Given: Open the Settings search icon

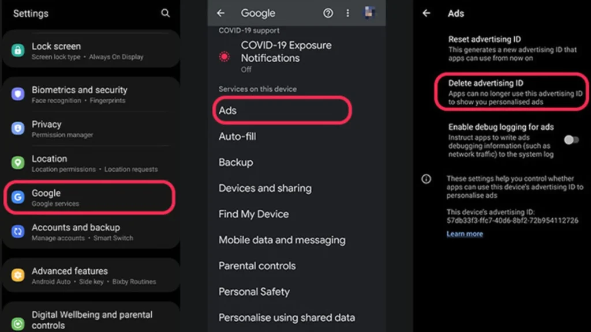Looking at the screenshot, I should (166, 13).
